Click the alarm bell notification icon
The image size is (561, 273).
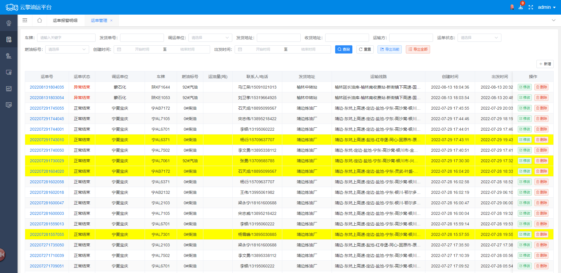(512, 7)
